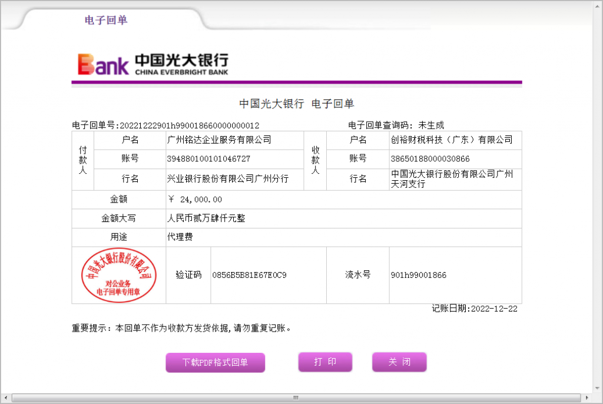The width and height of the screenshot is (603, 404).
Task: Click the 用途 label cell
Action: click(x=119, y=237)
